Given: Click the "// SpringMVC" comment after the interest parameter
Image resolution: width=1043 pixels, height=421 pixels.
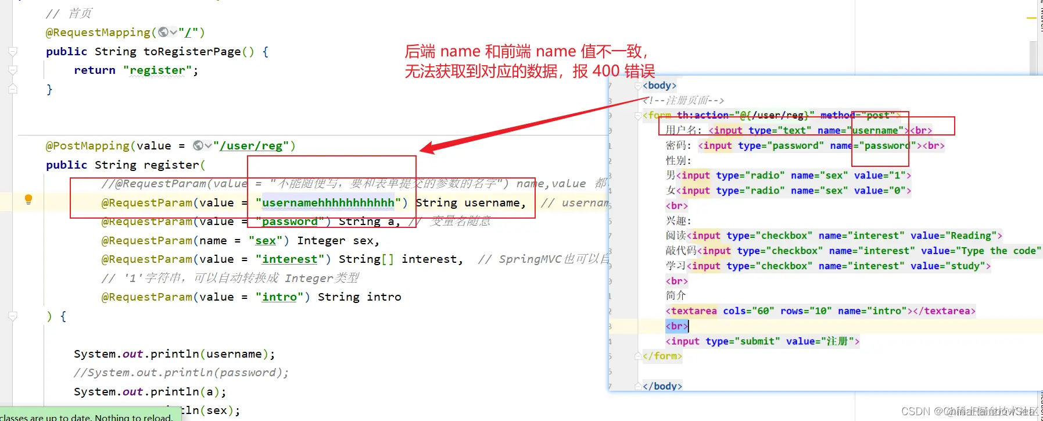Looking at the screenshot, I should click(543, 259).
